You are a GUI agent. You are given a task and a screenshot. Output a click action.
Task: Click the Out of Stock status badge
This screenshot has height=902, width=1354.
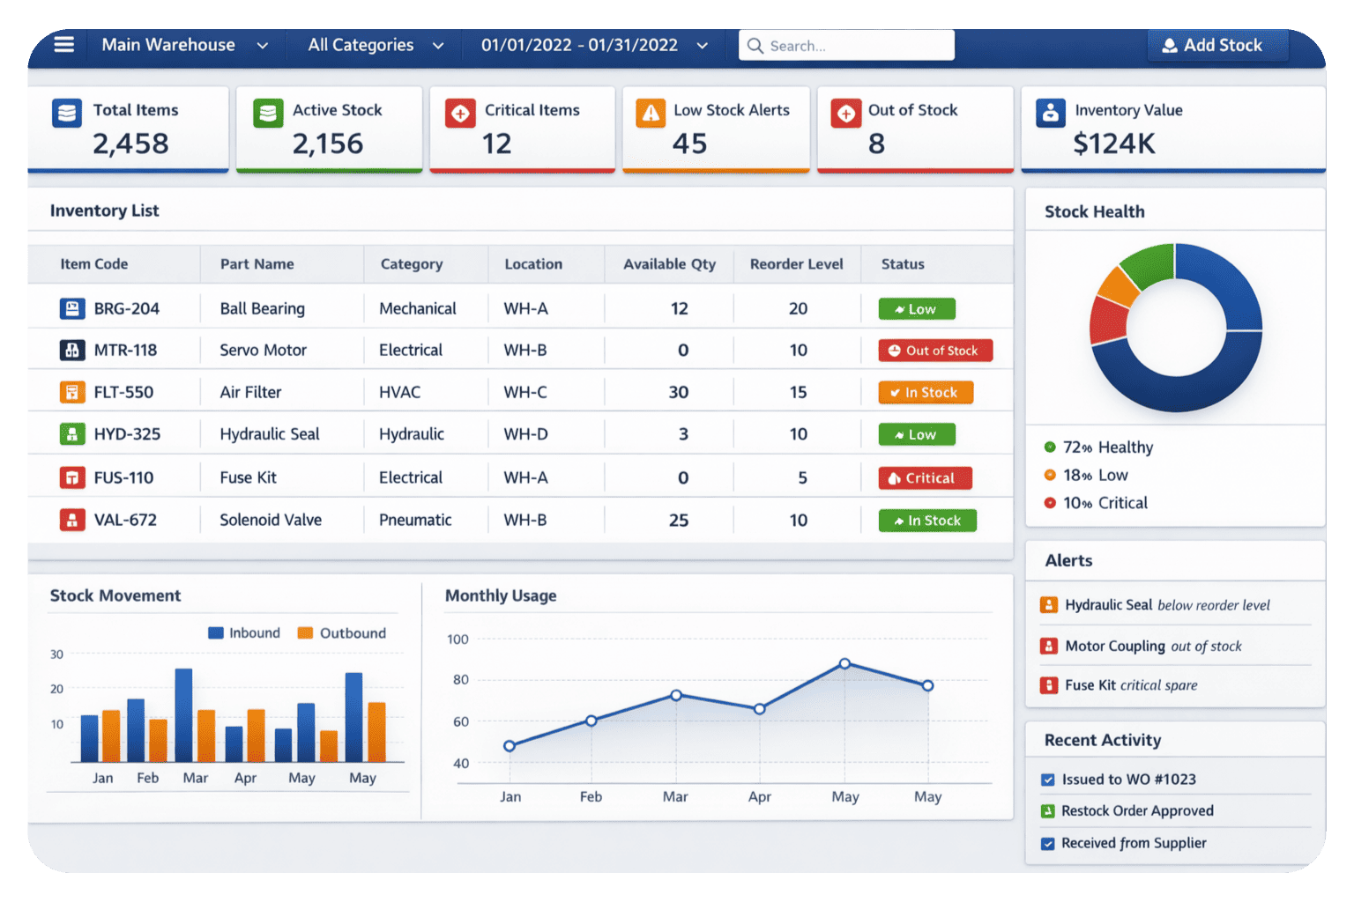[x=934, y=350]
